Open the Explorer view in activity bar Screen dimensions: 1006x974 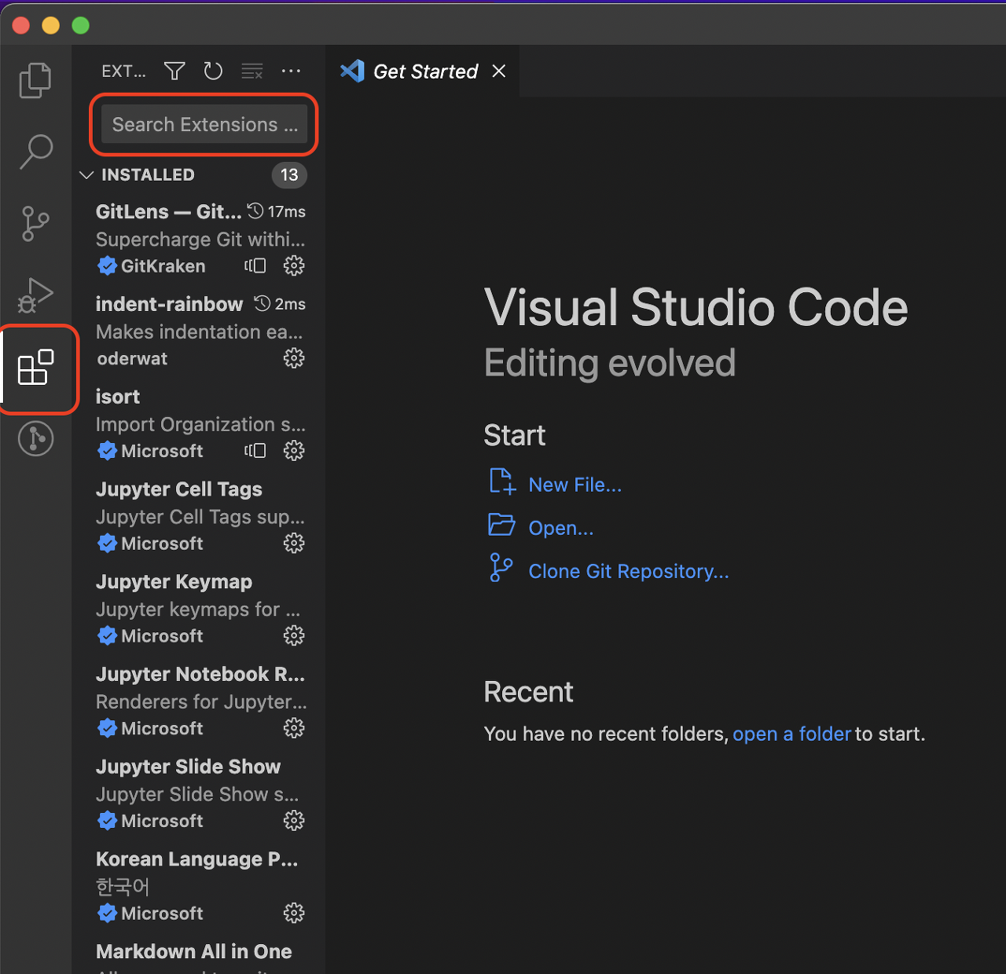click(x=35, y=80)
